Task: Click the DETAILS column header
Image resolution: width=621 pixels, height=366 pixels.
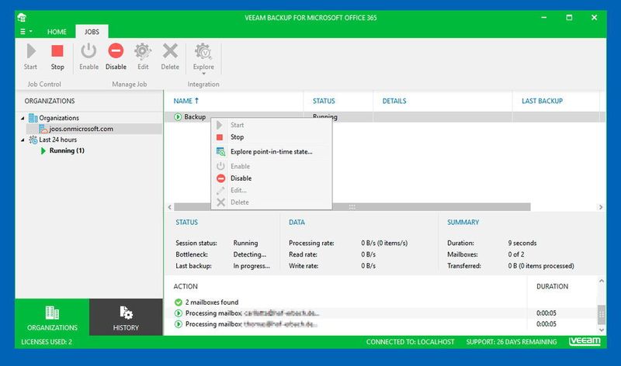Action: [x=394, y=101]
